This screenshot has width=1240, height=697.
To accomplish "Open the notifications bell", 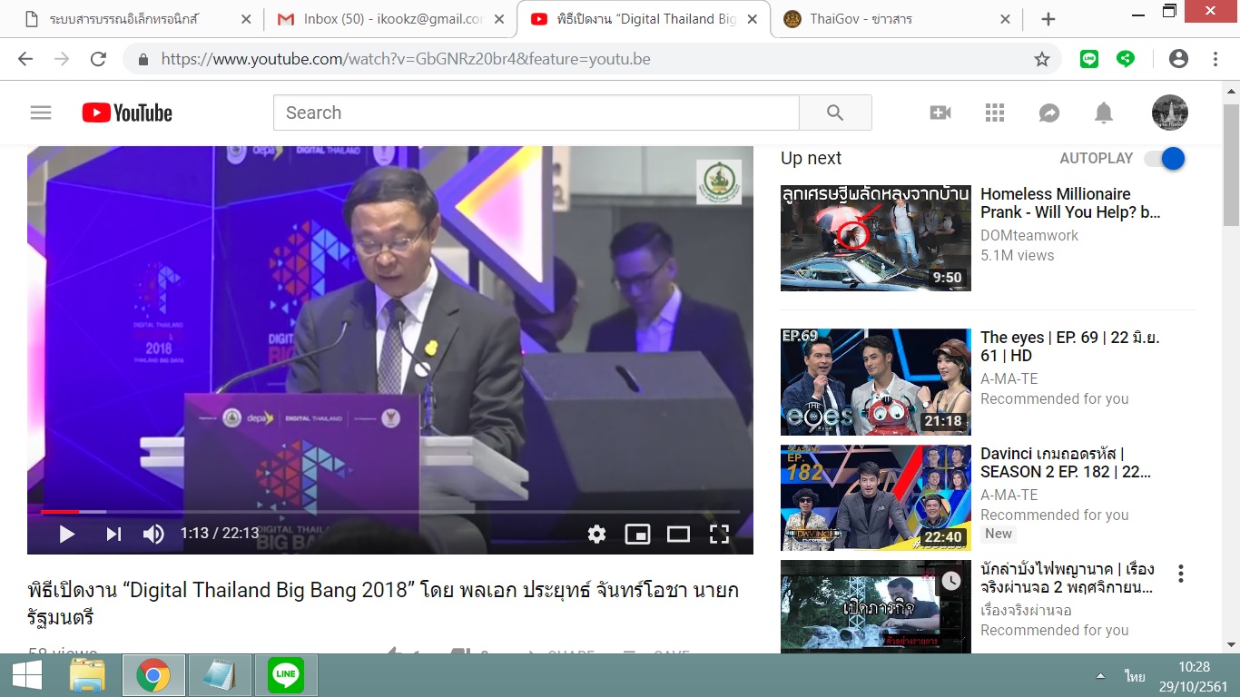I will click(1104, 113).
